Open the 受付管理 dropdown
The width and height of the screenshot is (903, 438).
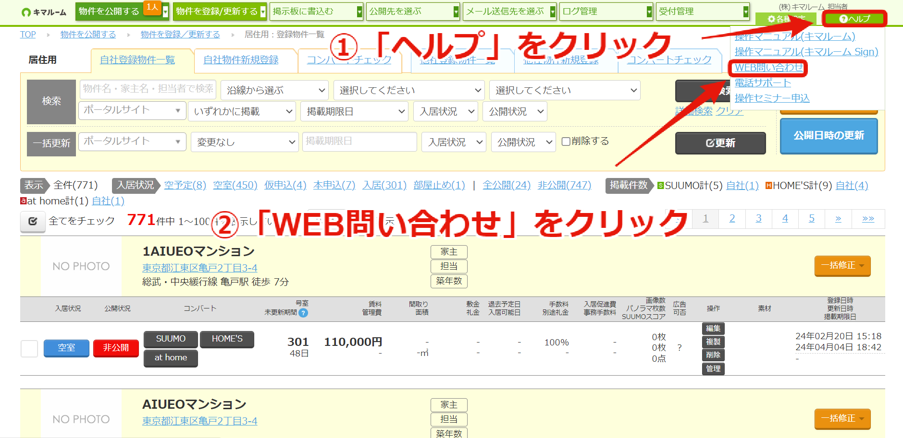coord(703,12)
